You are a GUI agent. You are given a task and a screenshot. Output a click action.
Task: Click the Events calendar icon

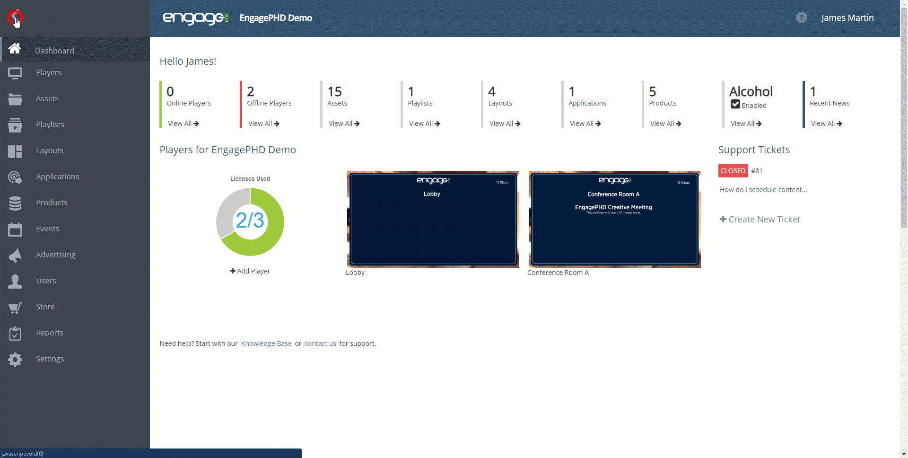click(15, 229)
